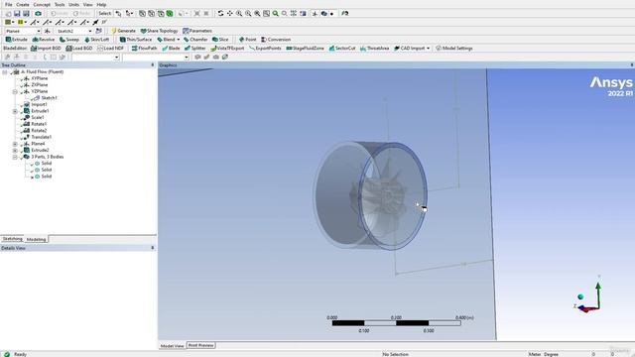Click the Splitter tool
Image resolution: width=635 pixels, height=357 pixels.
194,49
